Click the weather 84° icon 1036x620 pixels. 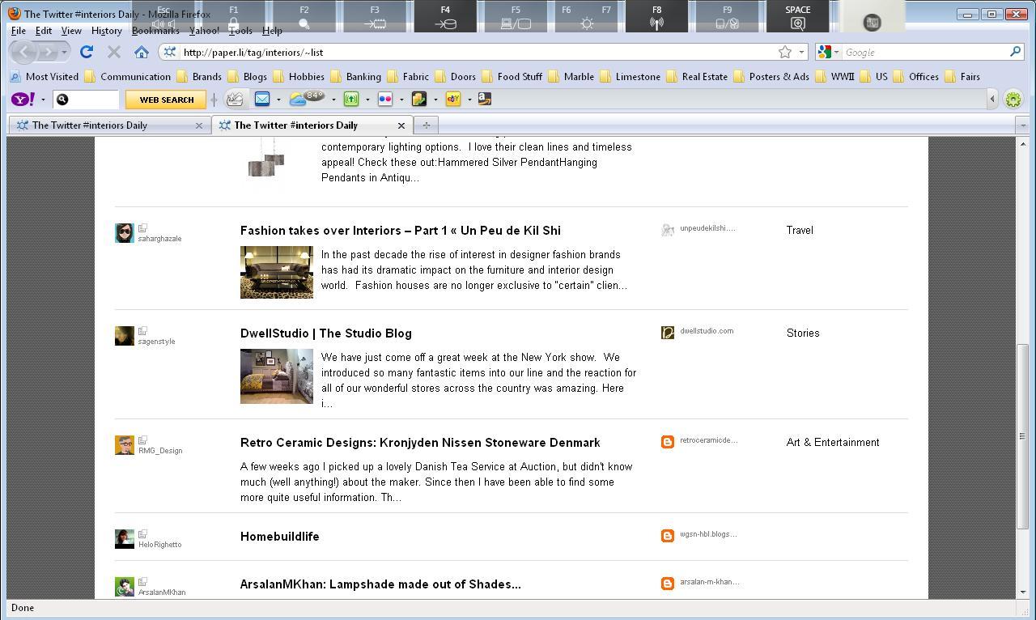tap(307, 99)
